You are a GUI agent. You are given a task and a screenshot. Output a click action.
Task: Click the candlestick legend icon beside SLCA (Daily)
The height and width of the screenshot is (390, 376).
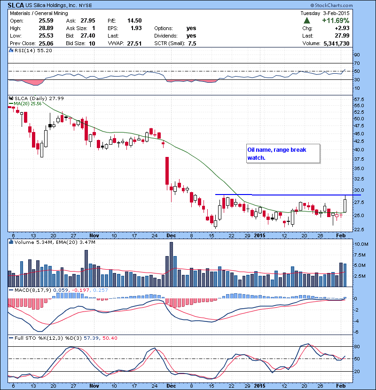11,98
